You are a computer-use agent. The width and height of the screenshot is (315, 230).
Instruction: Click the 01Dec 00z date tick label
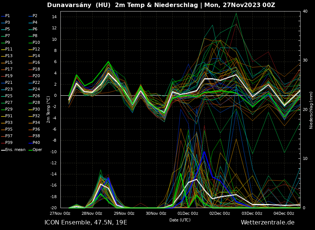click(188, 213)
